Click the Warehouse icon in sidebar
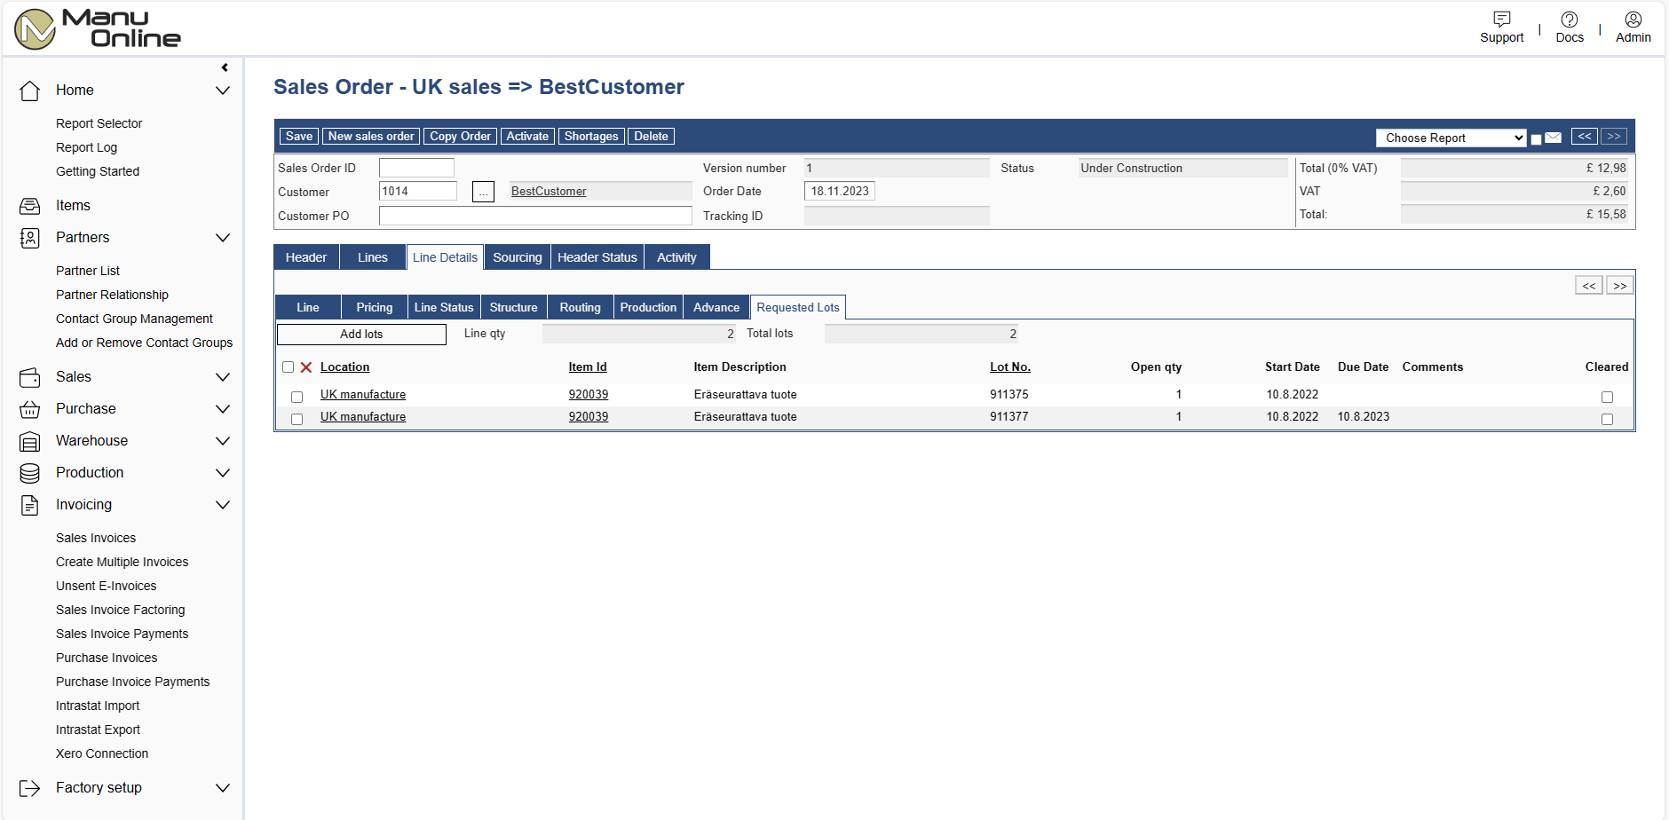The width and height of the screenshot is (1669, 820). coord(30,441)
